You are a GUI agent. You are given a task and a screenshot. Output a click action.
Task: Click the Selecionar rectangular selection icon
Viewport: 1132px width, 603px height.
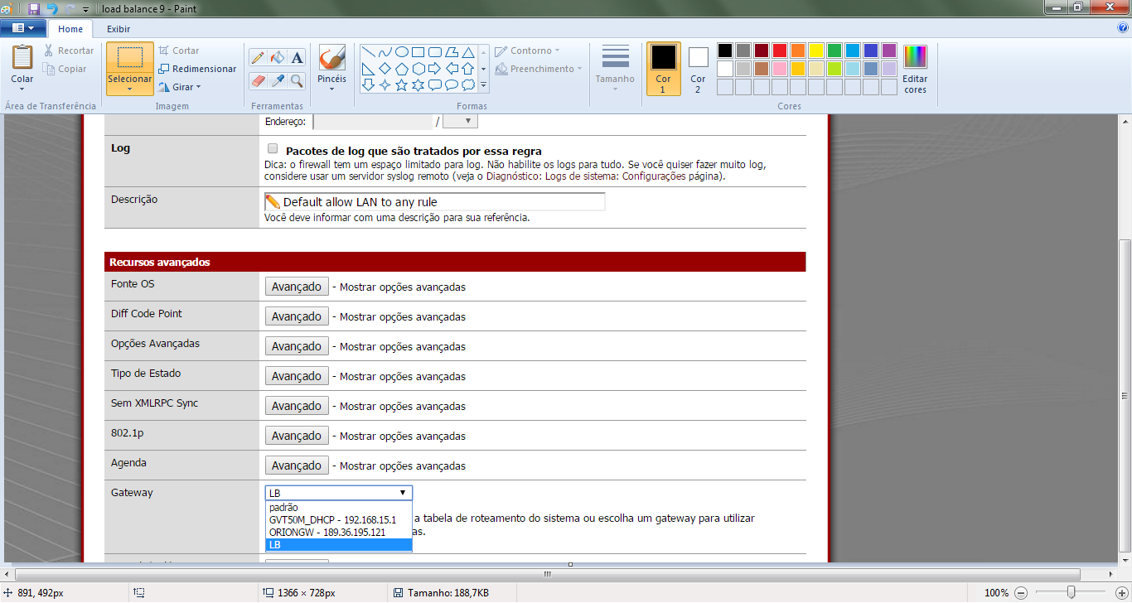click(x=130, y=58)
